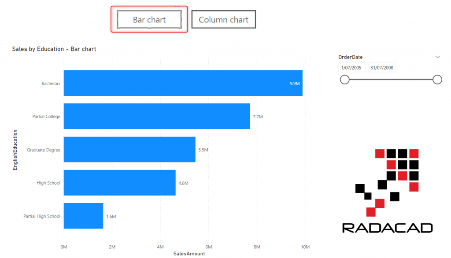Select the "Sales by Education - Bar chart" title
This screenshot has width=451, height=258.
(x=54, y=49)
